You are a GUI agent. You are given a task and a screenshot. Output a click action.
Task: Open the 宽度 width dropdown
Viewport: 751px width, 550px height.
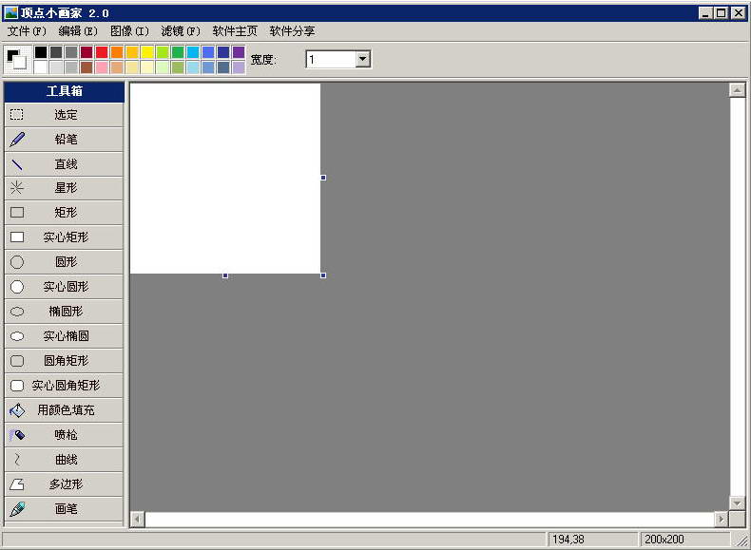[362, 60]
